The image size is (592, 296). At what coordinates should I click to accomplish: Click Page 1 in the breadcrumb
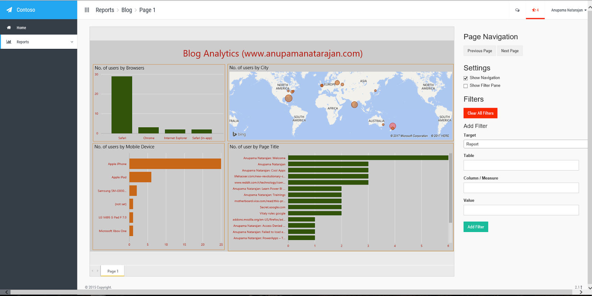click(147, 10)
